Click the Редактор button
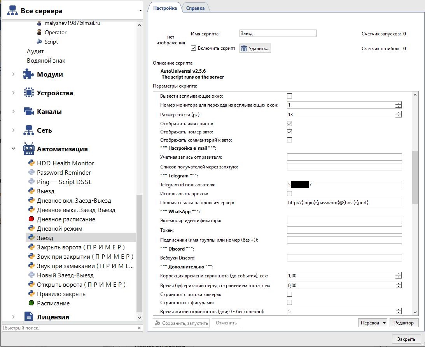425x347 pixels. 404,322
